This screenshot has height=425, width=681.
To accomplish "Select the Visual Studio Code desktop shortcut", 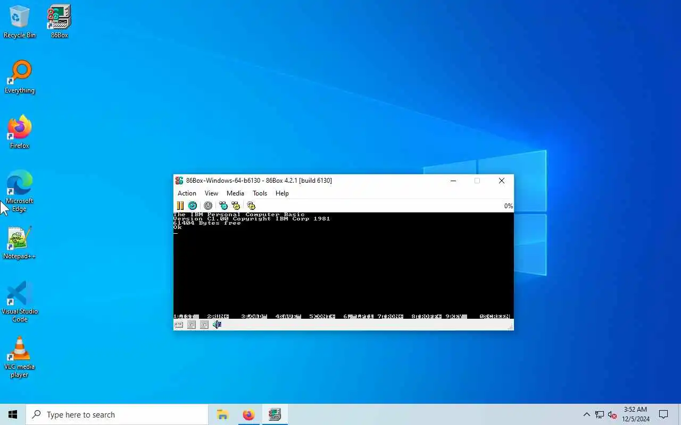I will [x=20, y=302].
